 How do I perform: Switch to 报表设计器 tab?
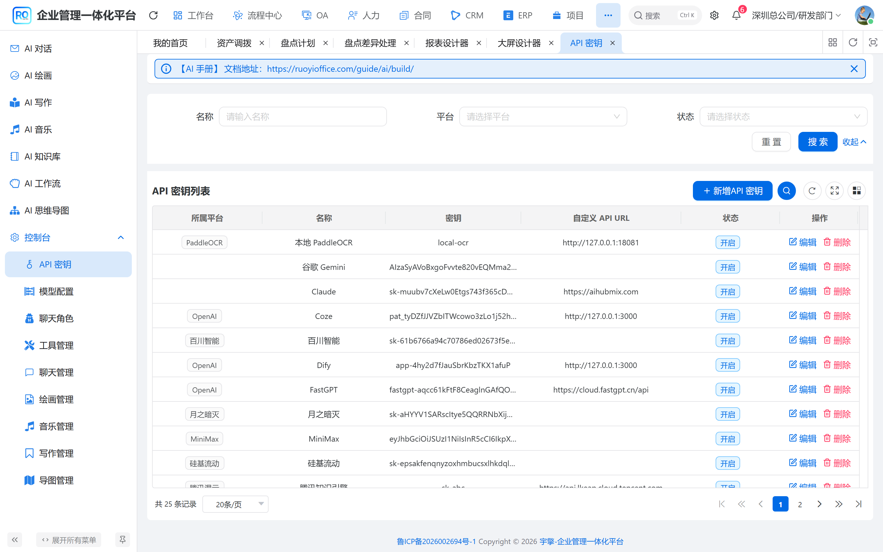447,43
